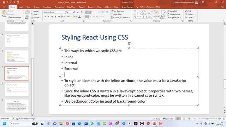Apply text shadow

pos(55,17)
